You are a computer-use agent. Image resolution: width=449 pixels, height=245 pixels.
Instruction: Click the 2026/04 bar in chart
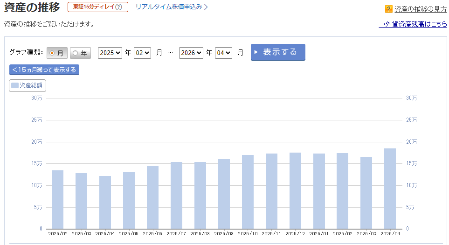click(390, 189)
